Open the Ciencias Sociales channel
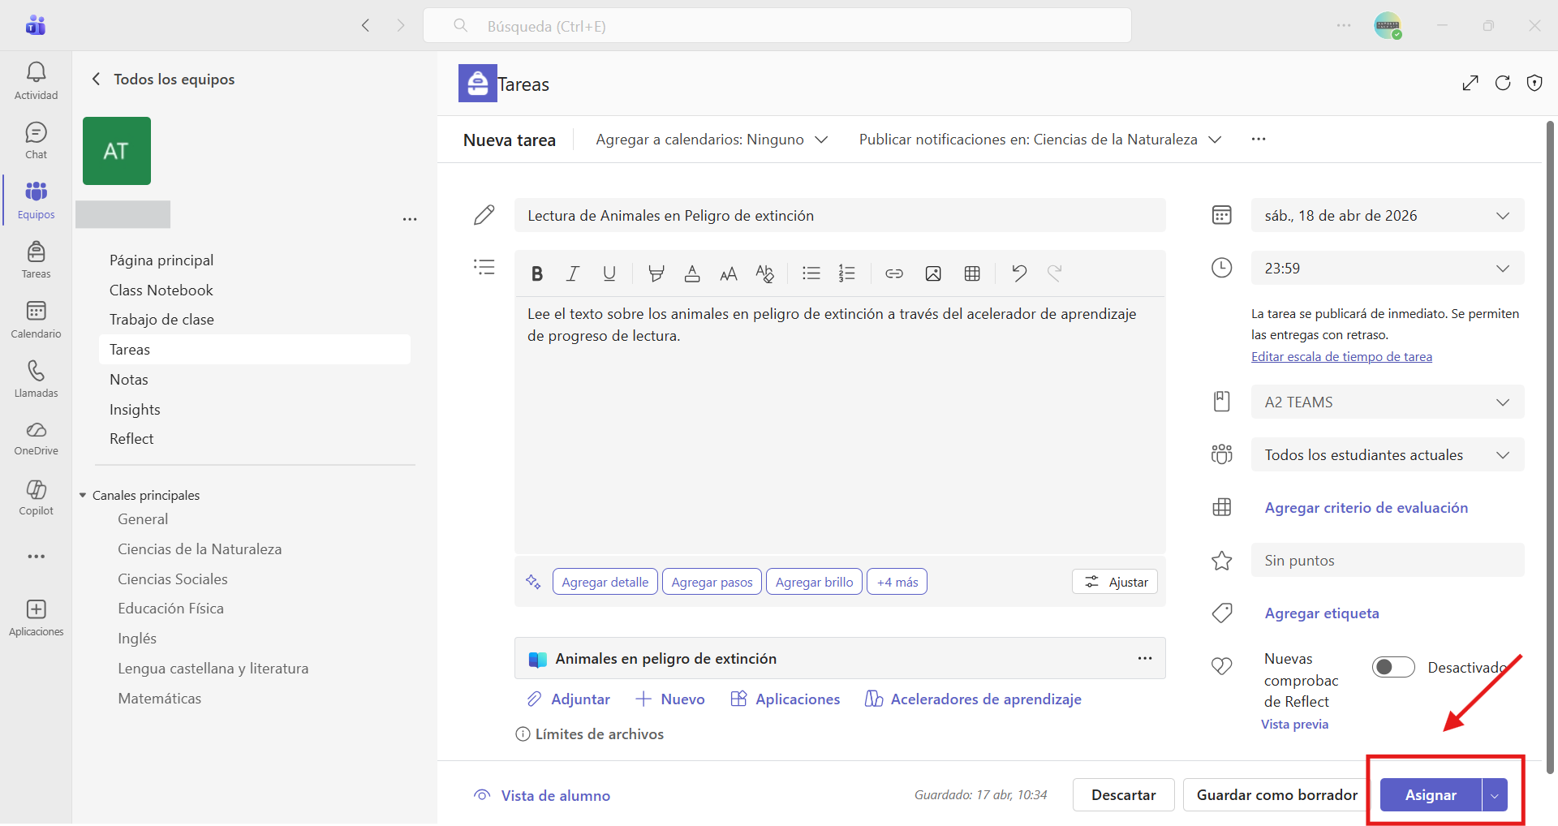1558x826 pixels. tap(173, 579)
